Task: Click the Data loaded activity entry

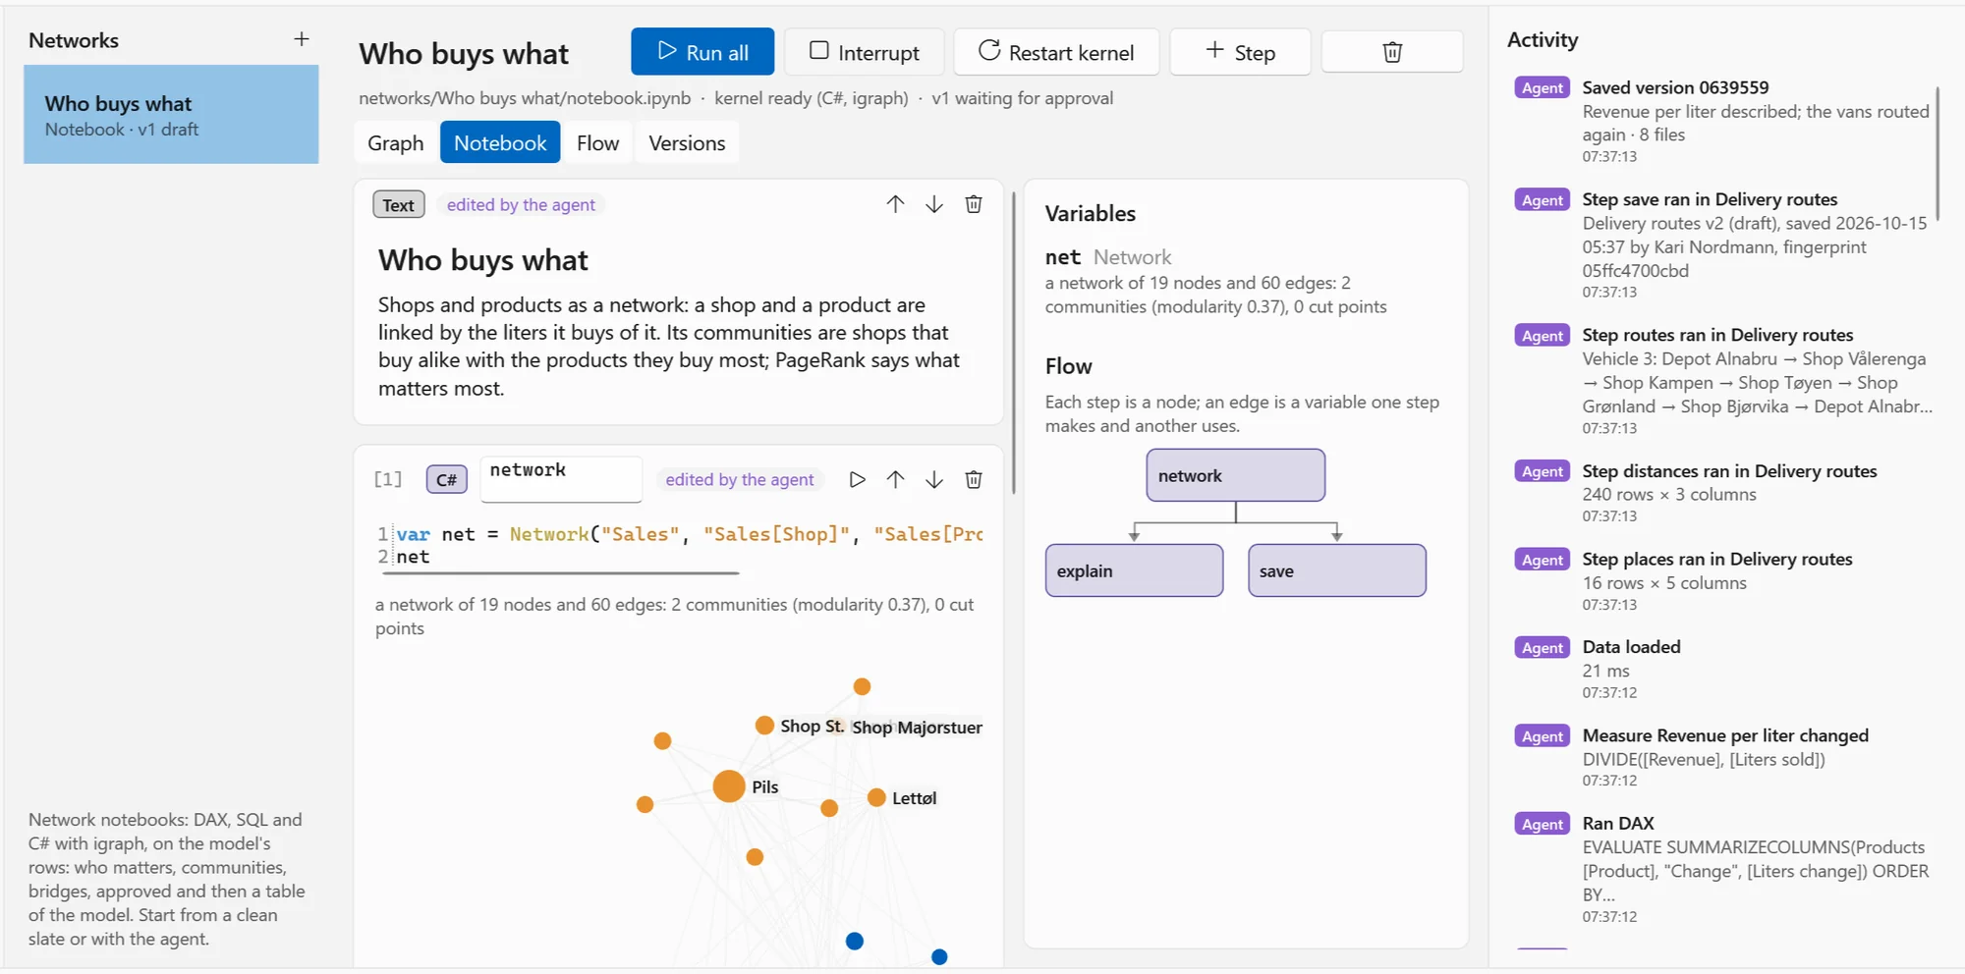Action: pos(1724,669)
